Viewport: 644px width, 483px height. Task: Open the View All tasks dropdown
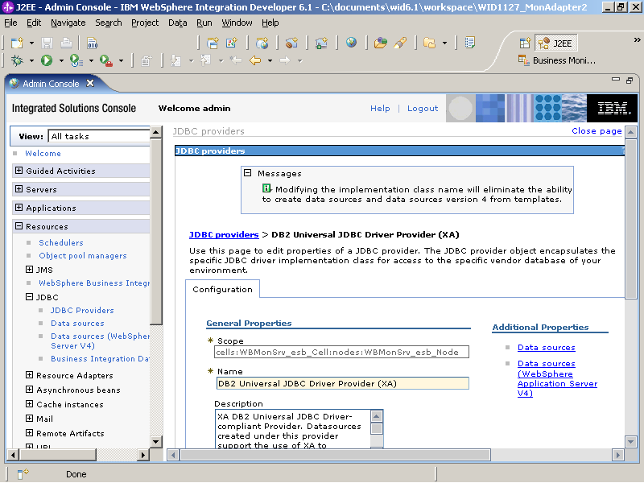pos(99,136)
